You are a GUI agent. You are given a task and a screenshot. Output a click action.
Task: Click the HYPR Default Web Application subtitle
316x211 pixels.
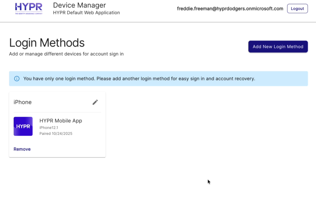click(x=86, y=13)
